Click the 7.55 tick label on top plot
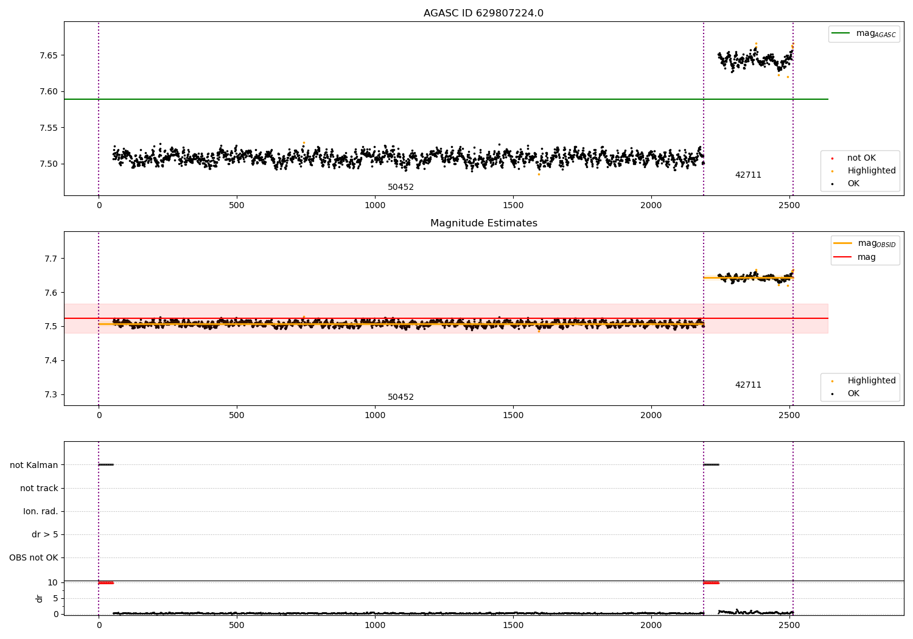 coord(49,128)
